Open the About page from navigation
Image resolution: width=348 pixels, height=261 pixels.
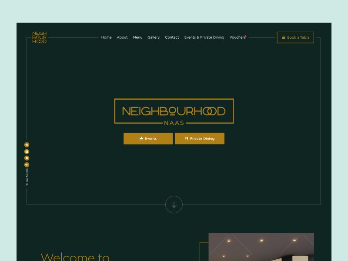pyautogui.click(x=122, y=37)
